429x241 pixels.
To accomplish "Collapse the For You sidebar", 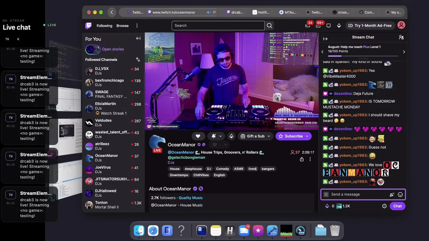I will (x=138, y=38).
